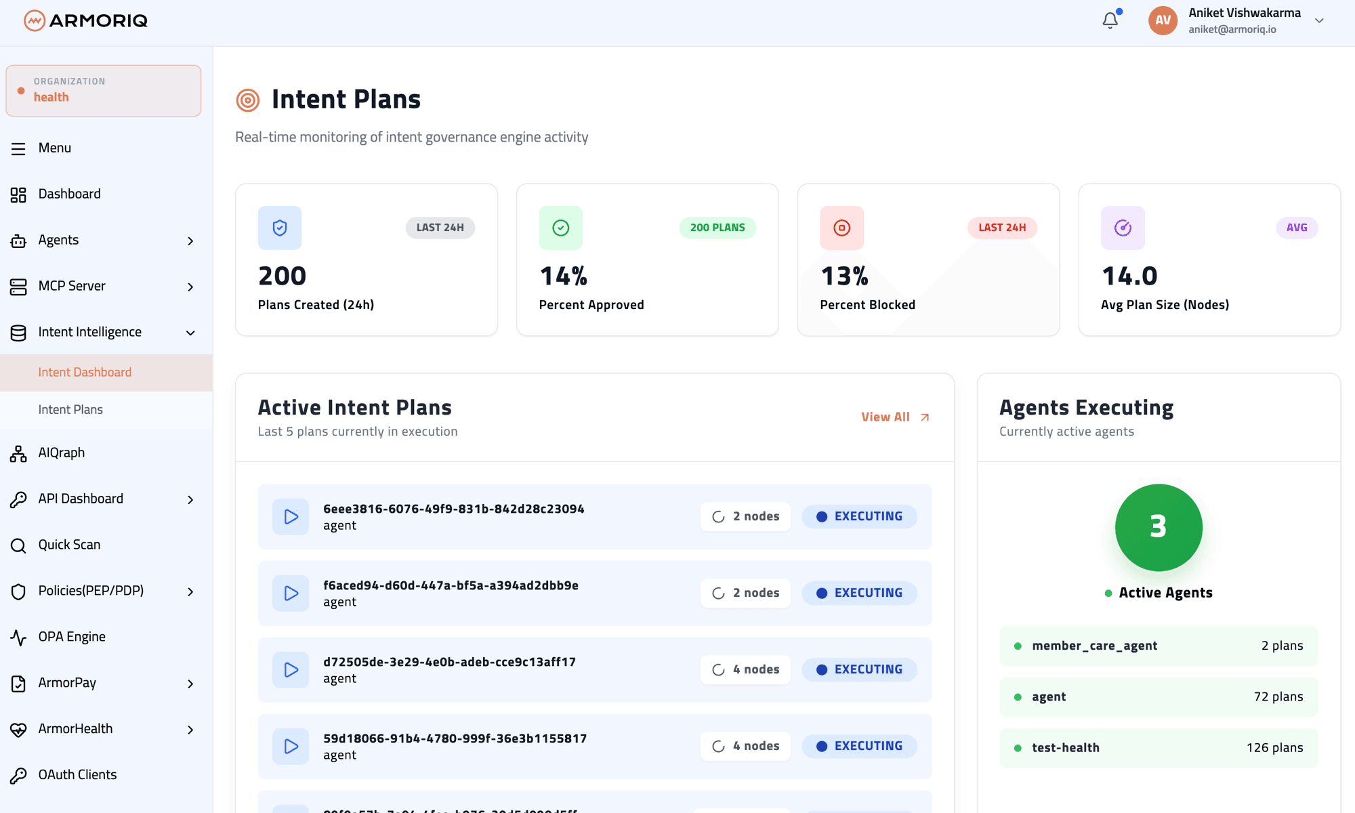Click the Intent Intelligence database icon

tap(18, 333)
